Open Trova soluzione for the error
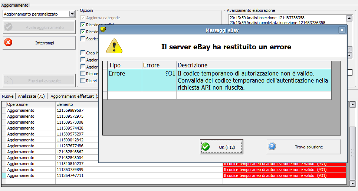This screenshot has height=191, width=358. tap(304, 147)
